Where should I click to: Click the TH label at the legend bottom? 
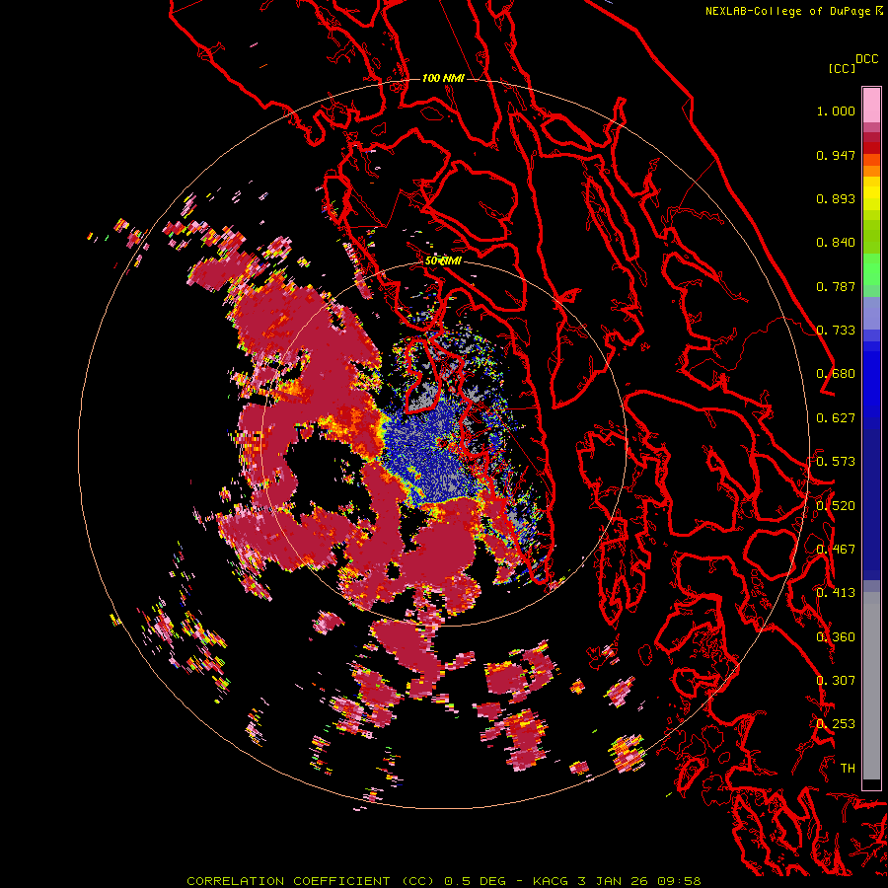point(848,769)
